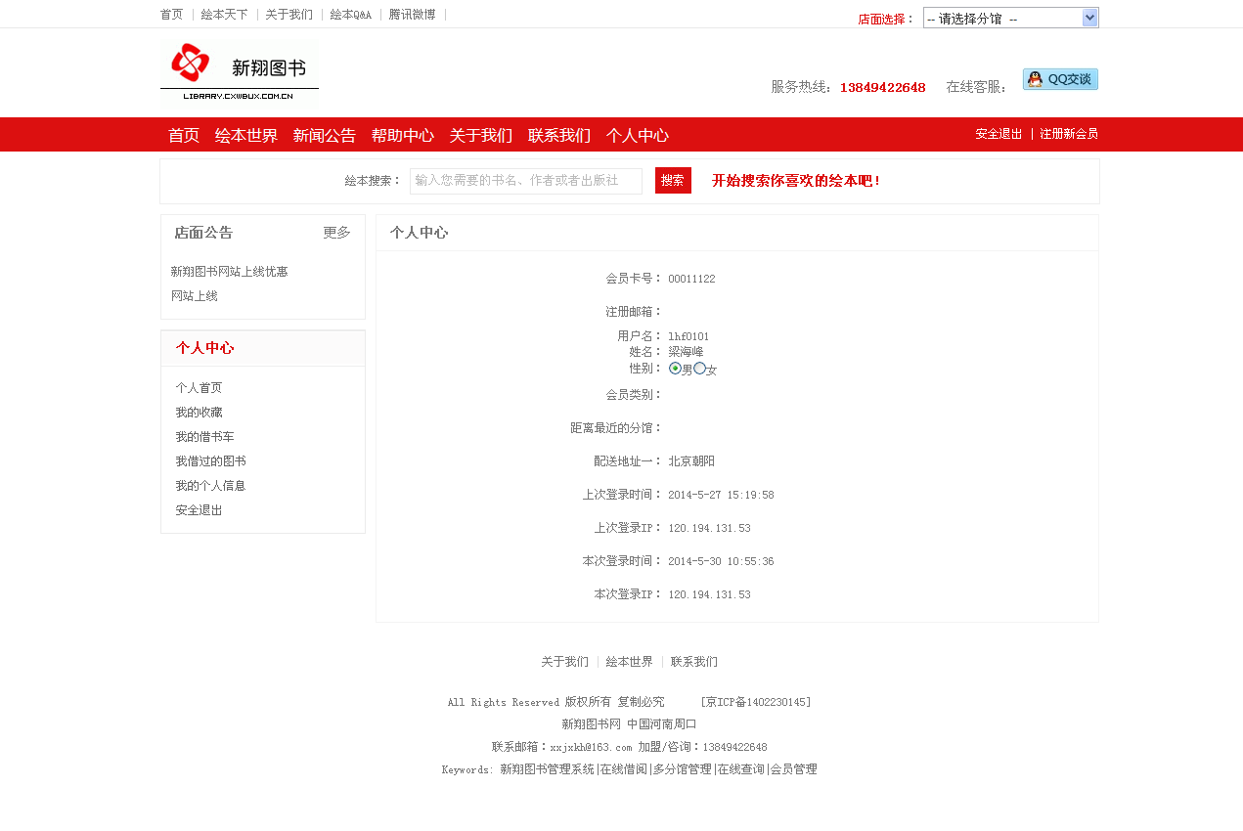Click 安全退出 in the top red bar
The height and width of the screenshot is (831, 1243).
[998, 134]
